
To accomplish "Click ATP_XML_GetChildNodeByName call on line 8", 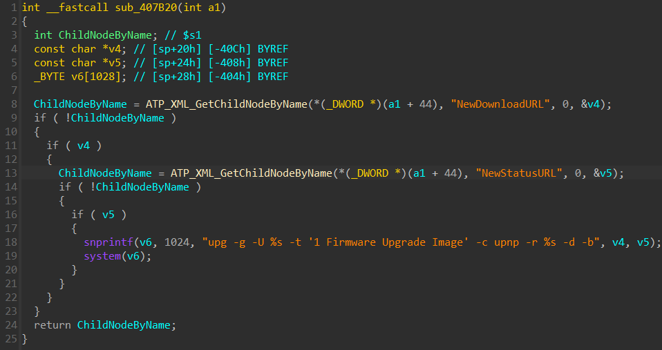I will pos(227,104).
